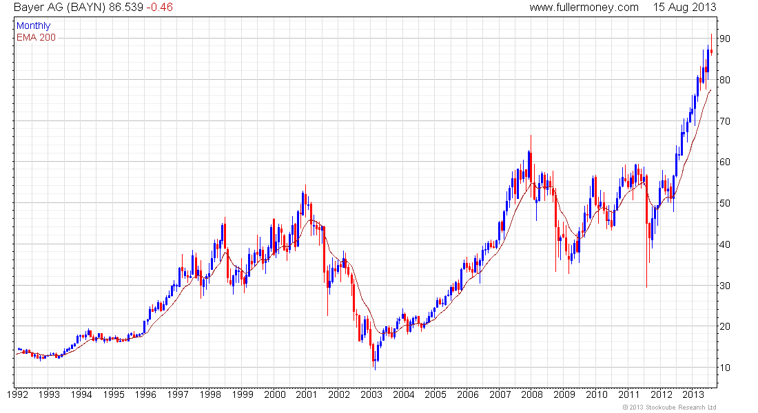This screenshot has width=758, height=413.
Task: Click the 20 price axis label
Action: coord(725,326)
